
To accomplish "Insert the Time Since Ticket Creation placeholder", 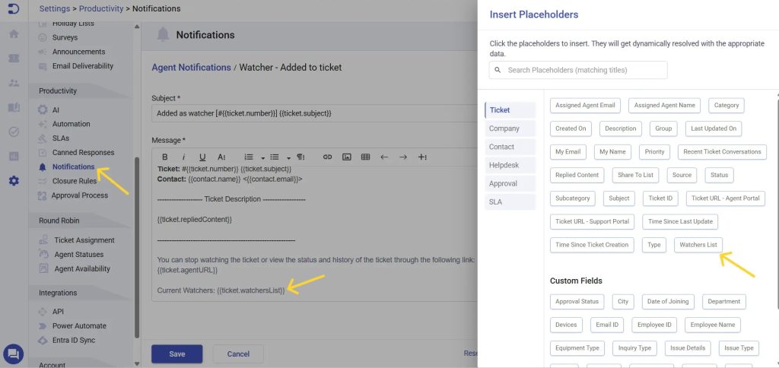I will click(x=592, y=245).
